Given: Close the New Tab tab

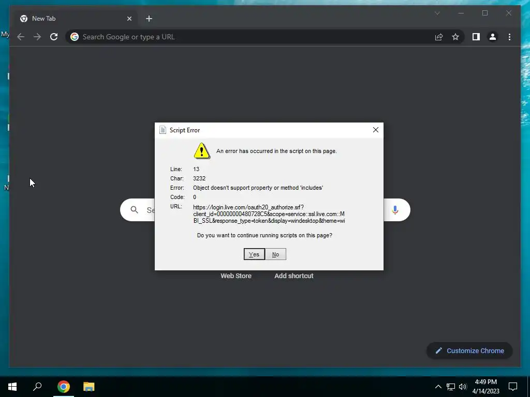Looking at the screenshot, I should [129, 19].
